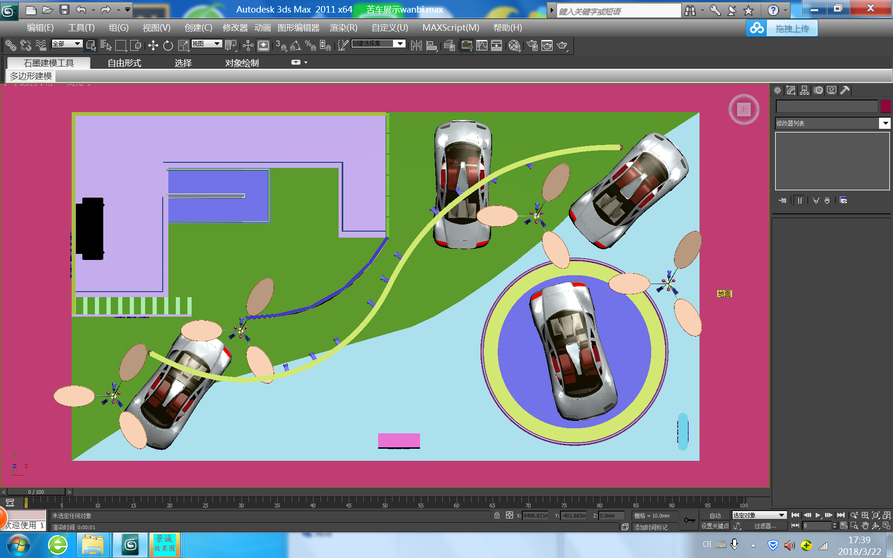Expand 创建选择集 named selection dropdown

[401, 44]
